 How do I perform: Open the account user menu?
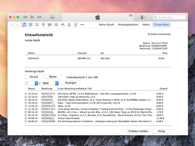[x=143, y=17]
